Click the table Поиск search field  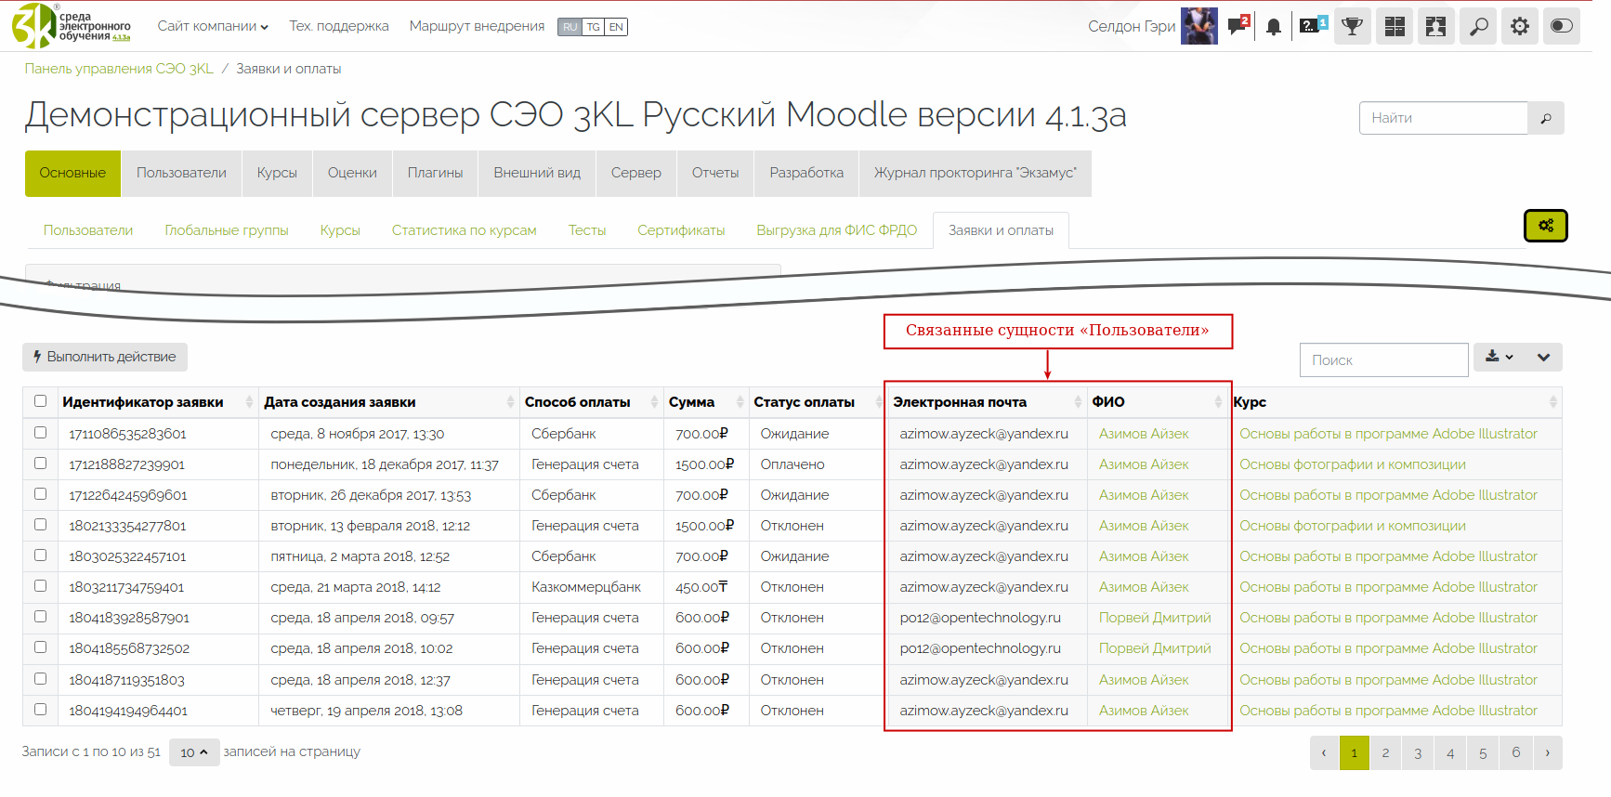1382,360
